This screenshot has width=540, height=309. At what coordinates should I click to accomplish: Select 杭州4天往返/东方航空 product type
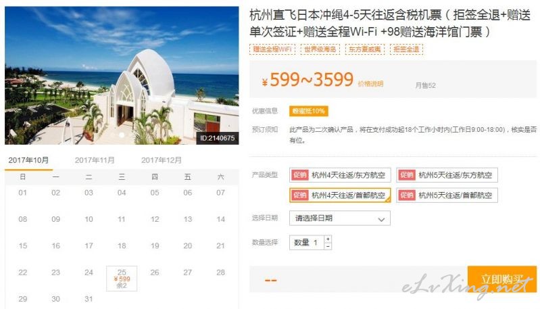pos(340,175)
